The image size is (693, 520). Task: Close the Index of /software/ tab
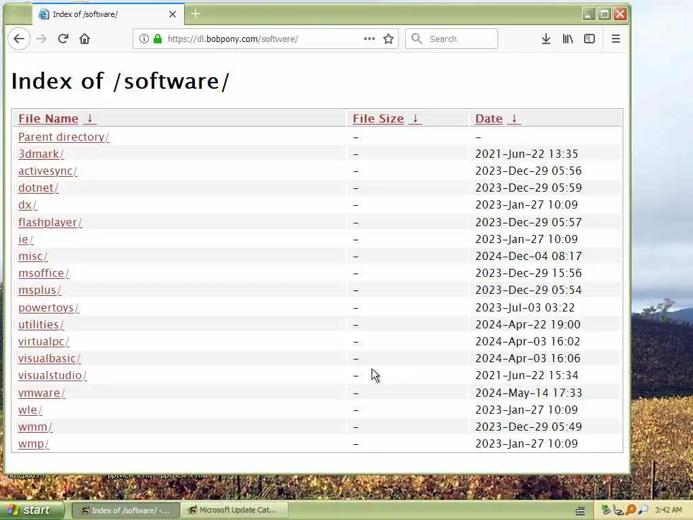point(173,14)
